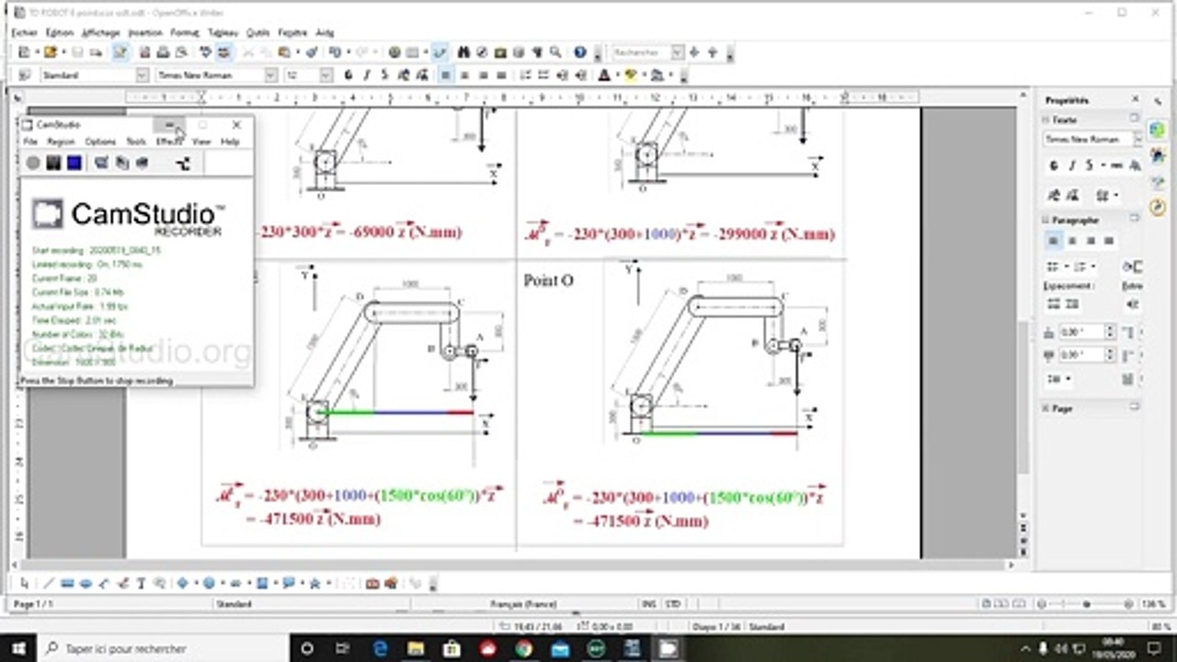Expand the search box dropdown arrow in toolbar
Image resolution: width=1177 pixels, height=662 pixels.
(678, 53)
